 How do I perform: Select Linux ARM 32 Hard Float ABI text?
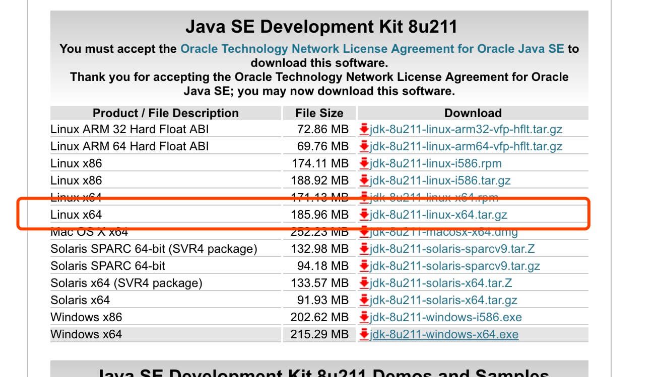click(129, 130)
